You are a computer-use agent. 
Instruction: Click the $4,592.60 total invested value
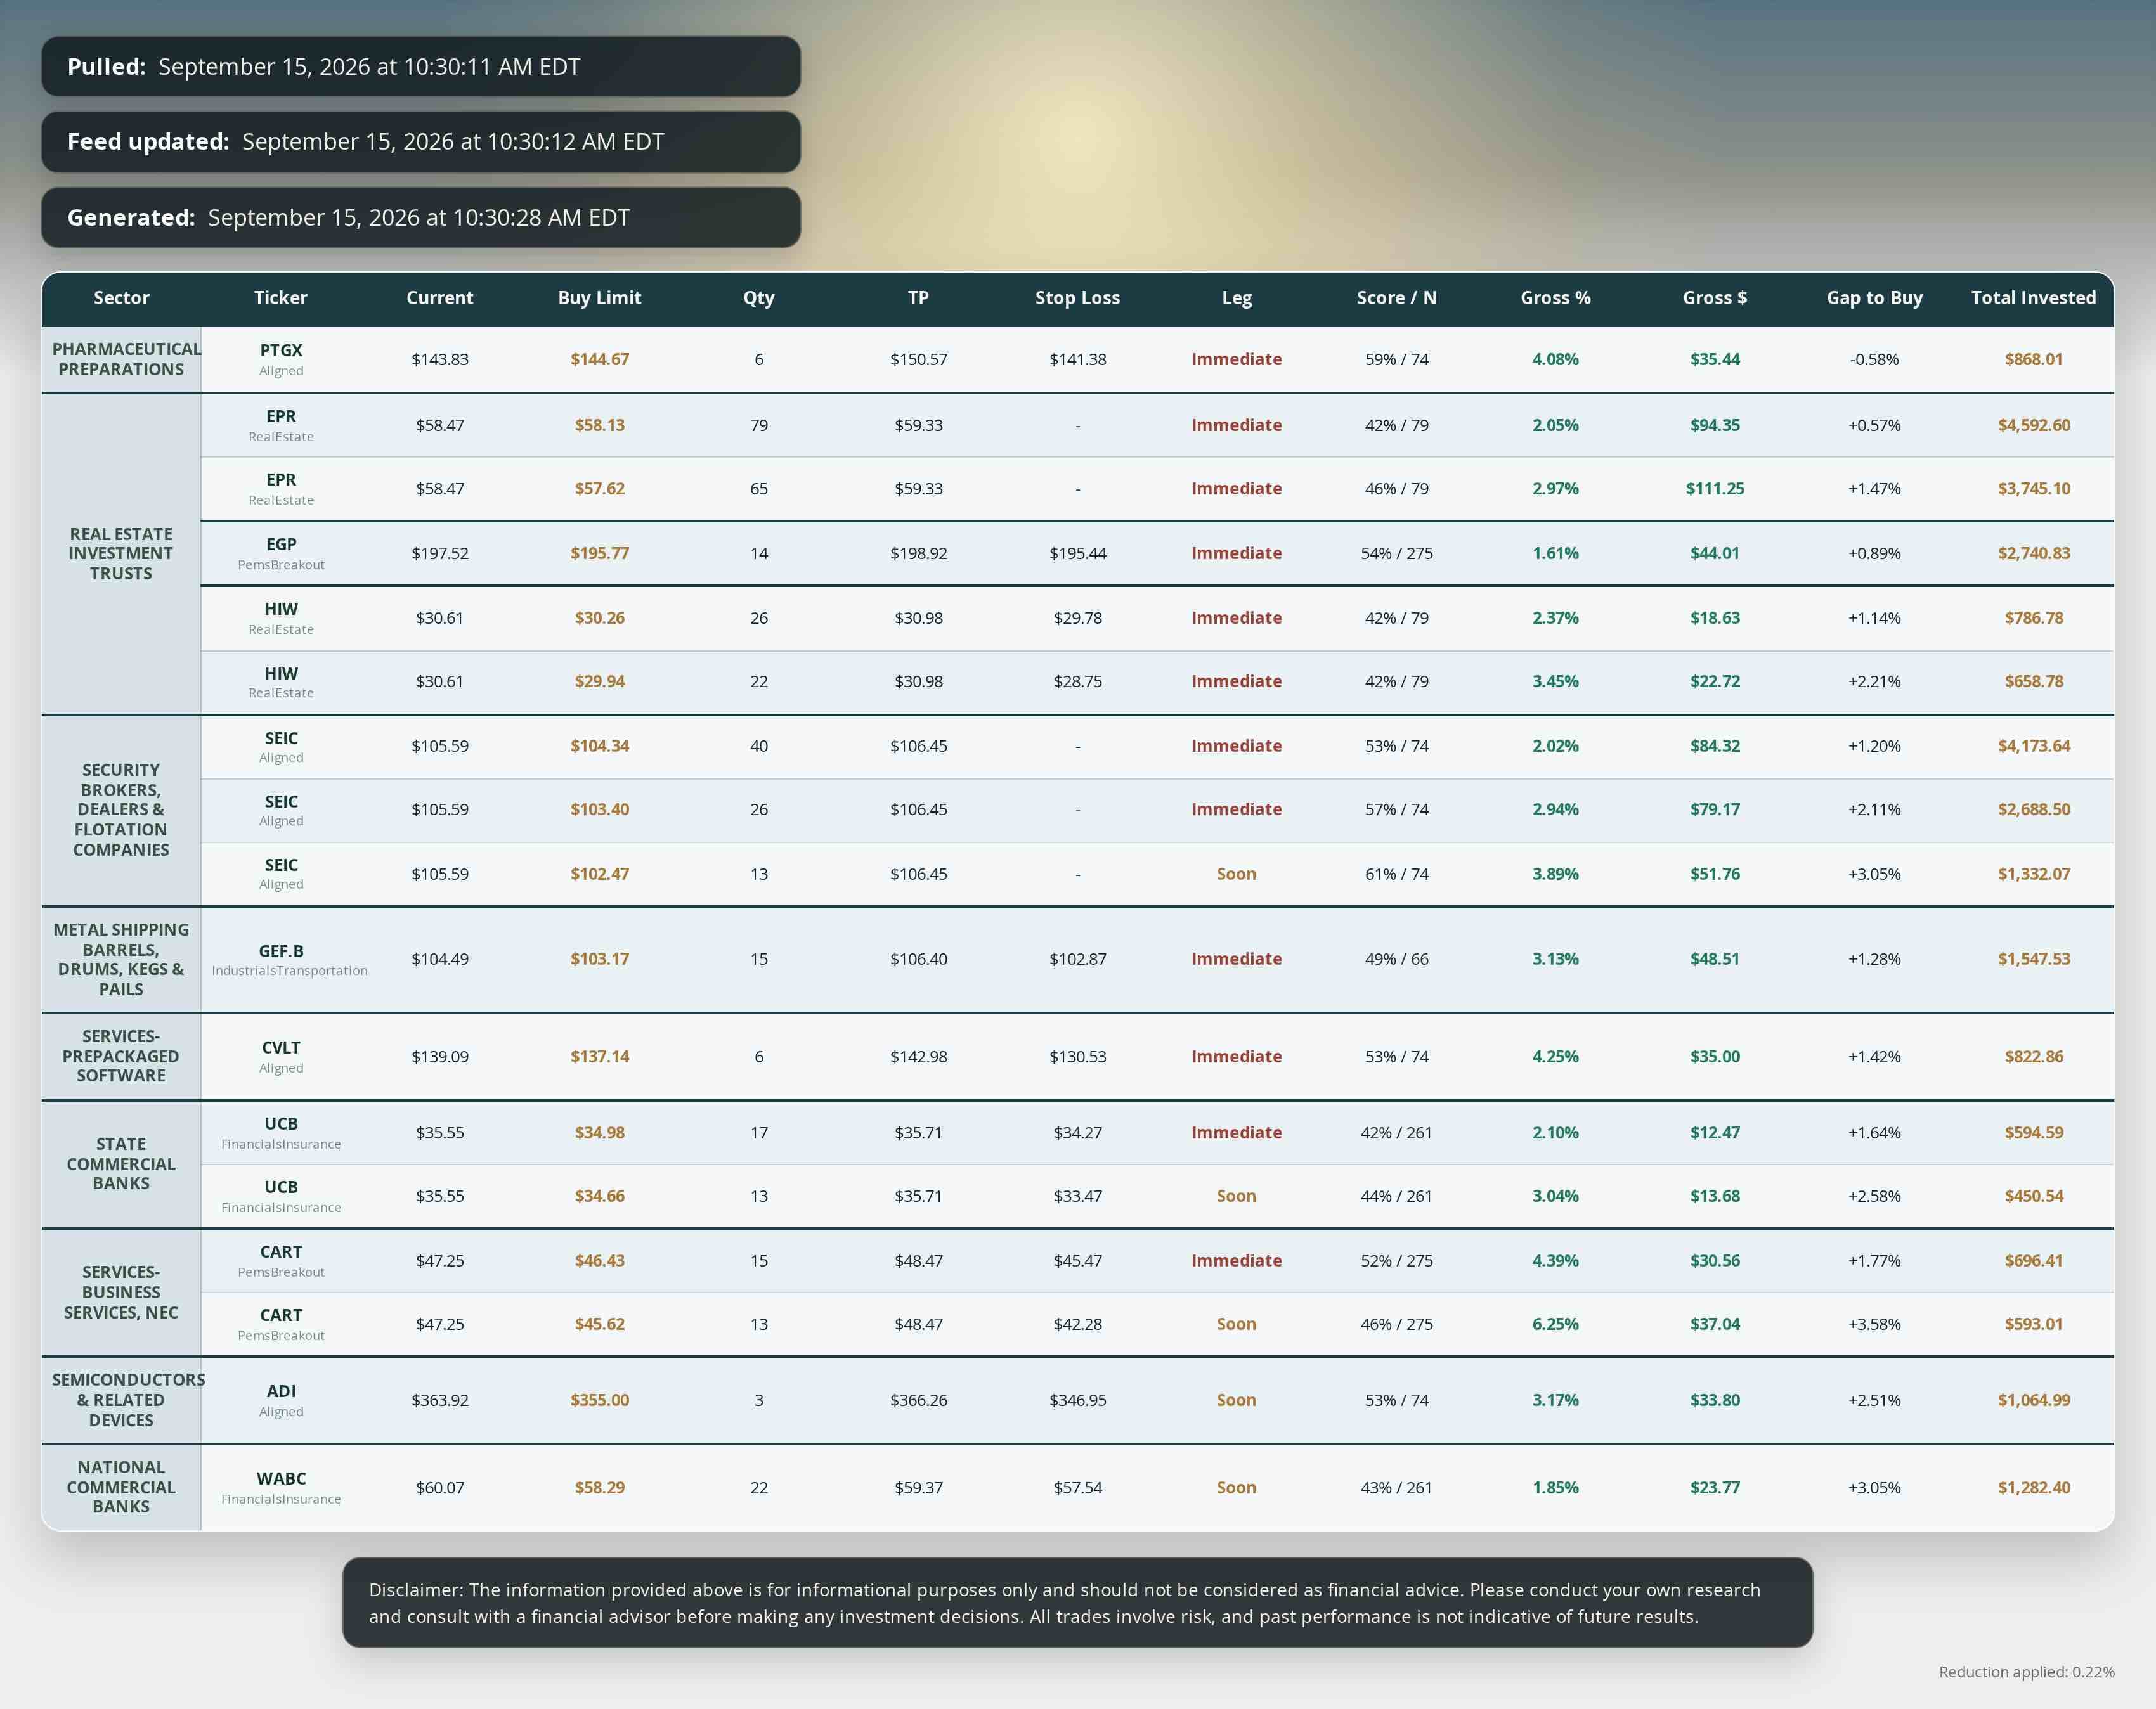coord(2033,426)
